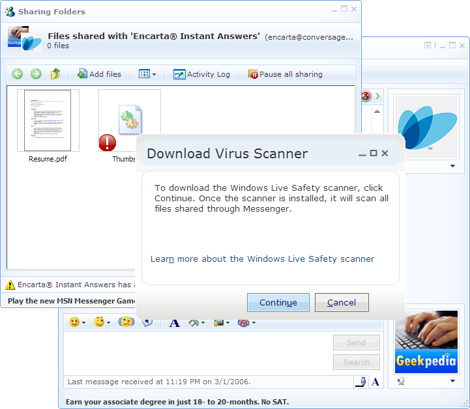The width and height of the screenshot is (470, 409).
Task: Go forward with the green right arrow
Action: pyautogui.click(x=36, y=74)
